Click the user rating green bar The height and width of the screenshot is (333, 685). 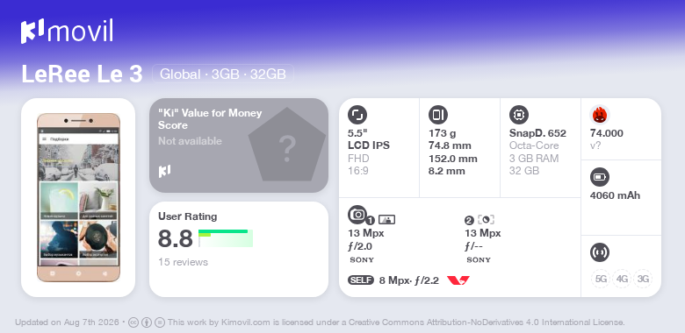[226, 238]
